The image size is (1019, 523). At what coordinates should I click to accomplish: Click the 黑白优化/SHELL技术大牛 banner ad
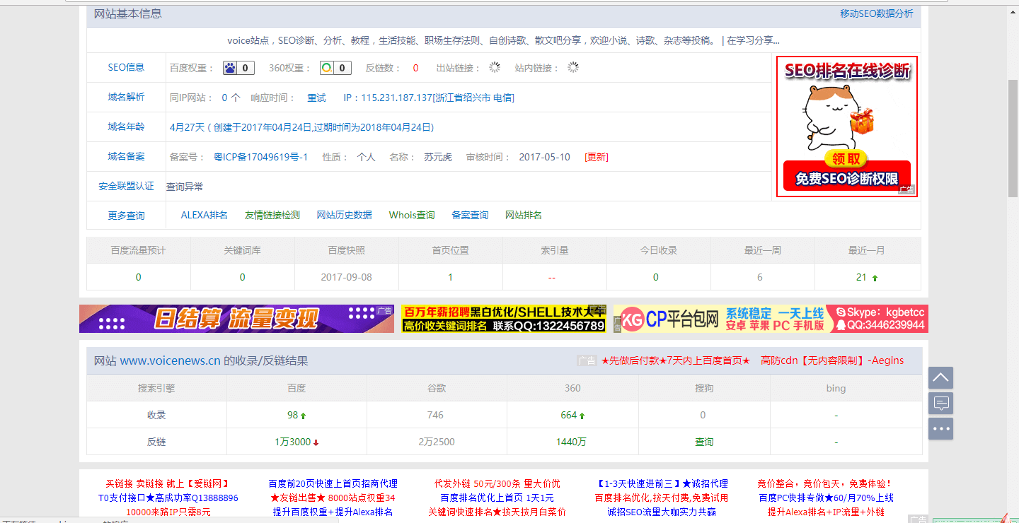[504, 319]
